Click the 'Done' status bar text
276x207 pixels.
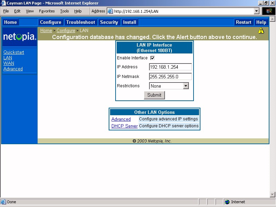point(12,202)
